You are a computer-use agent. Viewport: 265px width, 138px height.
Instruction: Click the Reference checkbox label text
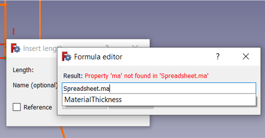pyautogui.click(x=38, y=107)
